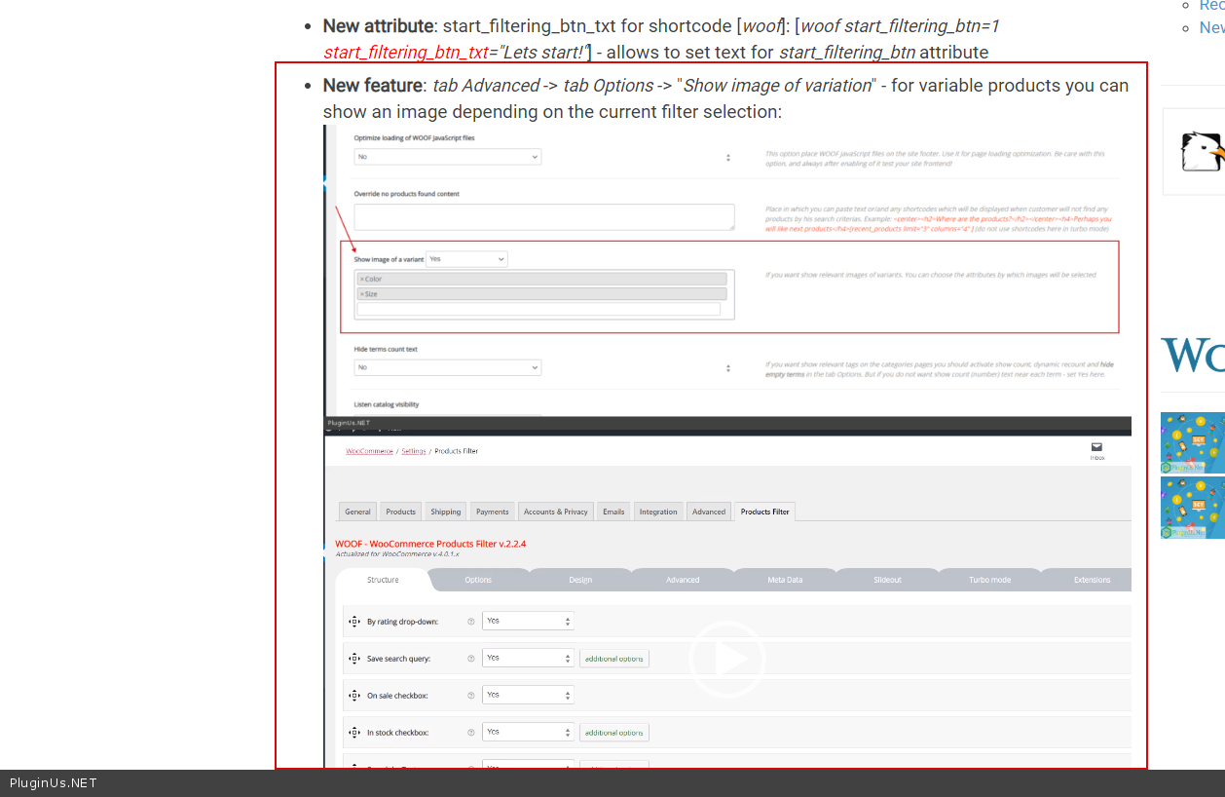Viewport: 1225px width, 797px height.
Task: Click the bold 'New attribute' text
Action: pyautogui.click(x=378, y=26)
